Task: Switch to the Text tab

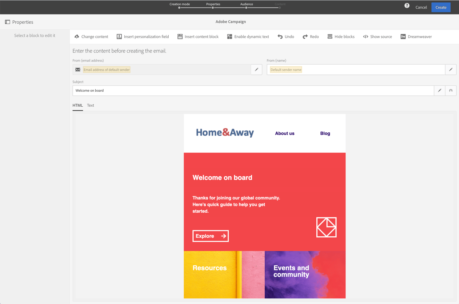Action: 90,105
